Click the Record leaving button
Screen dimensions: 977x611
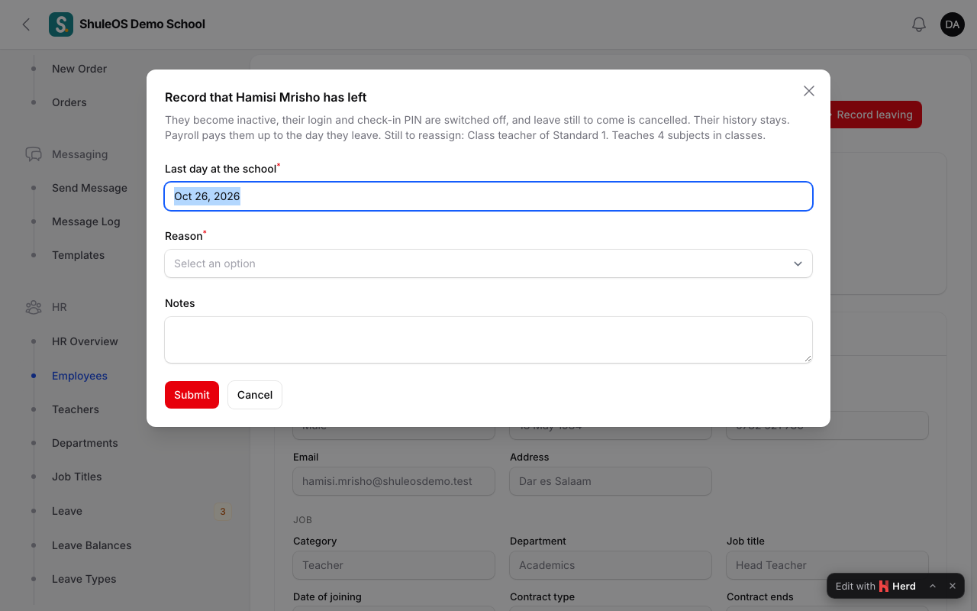pyautogui.click(x=875, y=115)
